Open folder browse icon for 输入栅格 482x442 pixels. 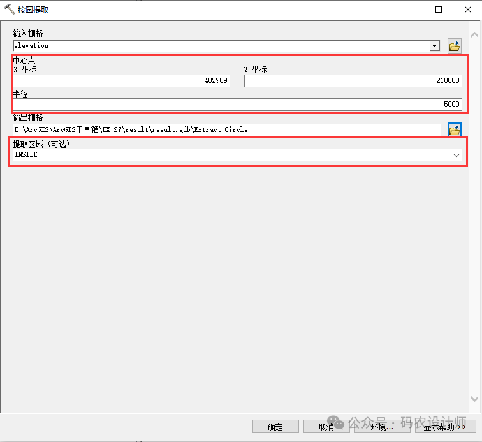click(454, 46)
